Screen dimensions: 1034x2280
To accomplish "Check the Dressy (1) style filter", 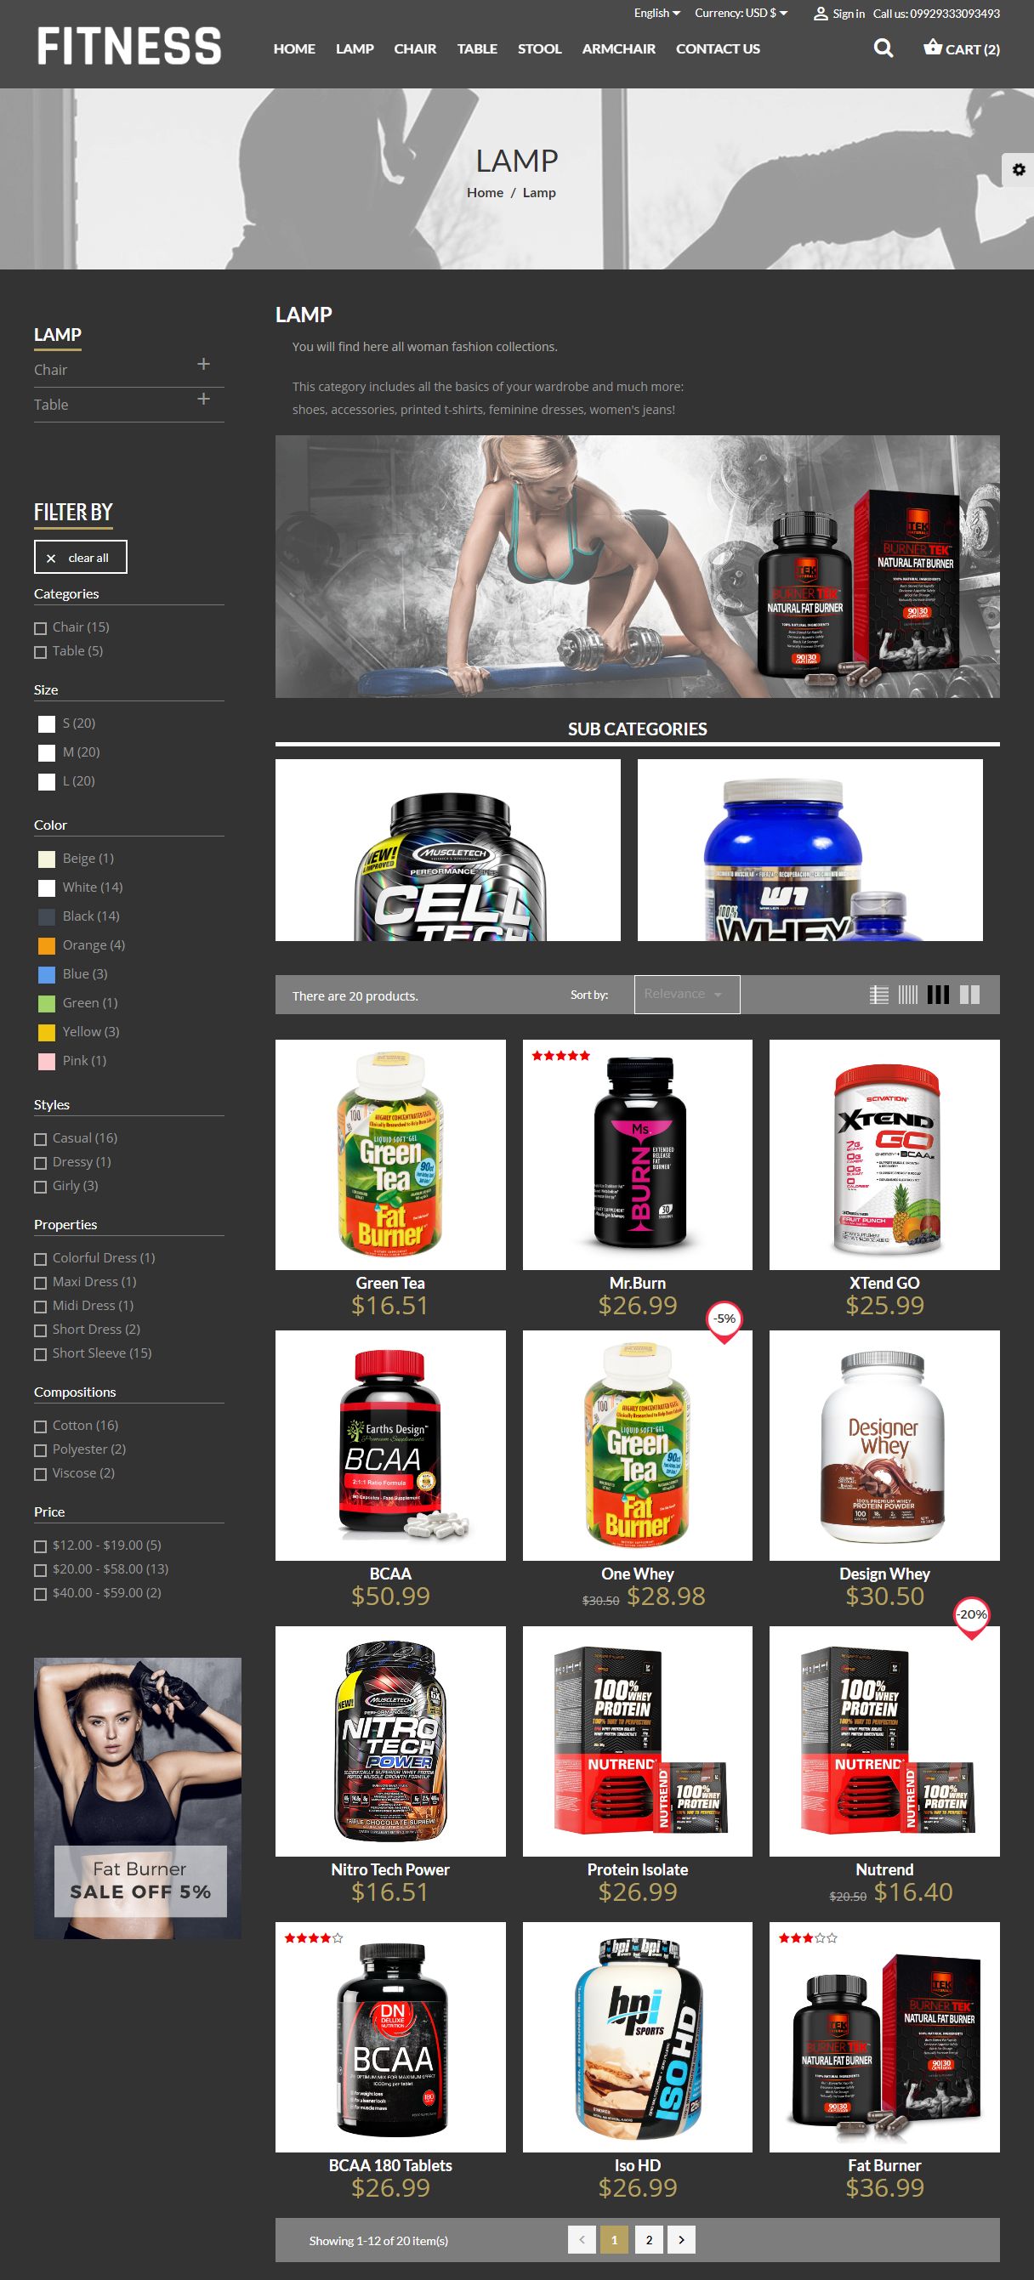I will coord(40,1163).
